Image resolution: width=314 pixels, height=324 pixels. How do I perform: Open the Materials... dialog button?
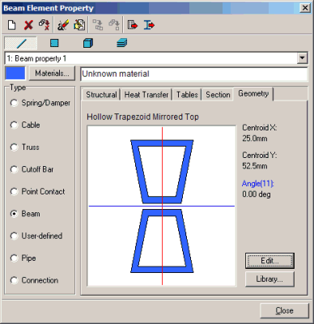coord(52,73)
